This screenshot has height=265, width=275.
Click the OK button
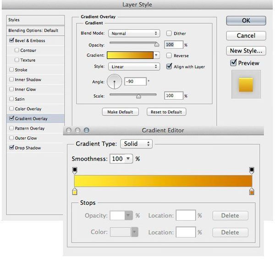(x=246, y=21)
